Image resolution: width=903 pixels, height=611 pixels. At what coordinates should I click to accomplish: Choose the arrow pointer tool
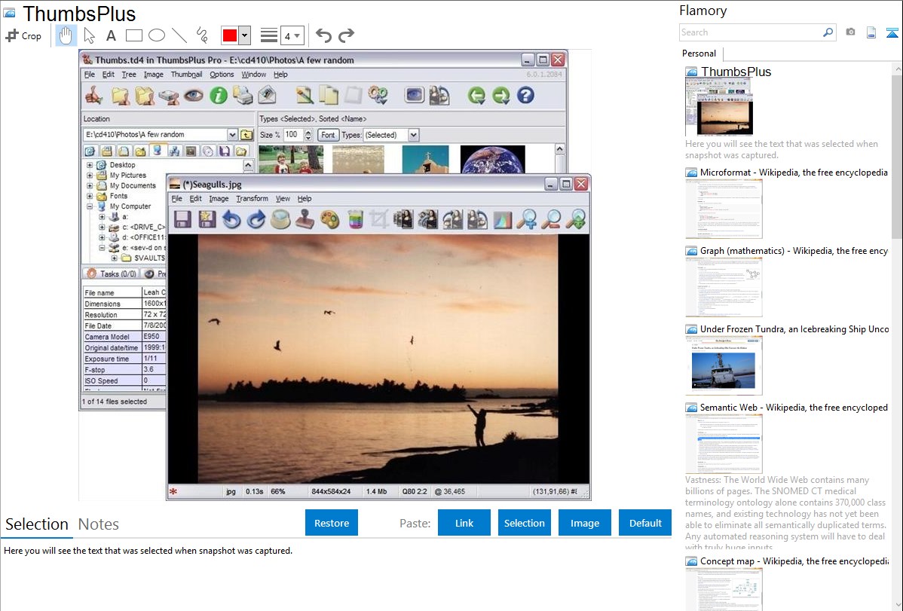89,35
